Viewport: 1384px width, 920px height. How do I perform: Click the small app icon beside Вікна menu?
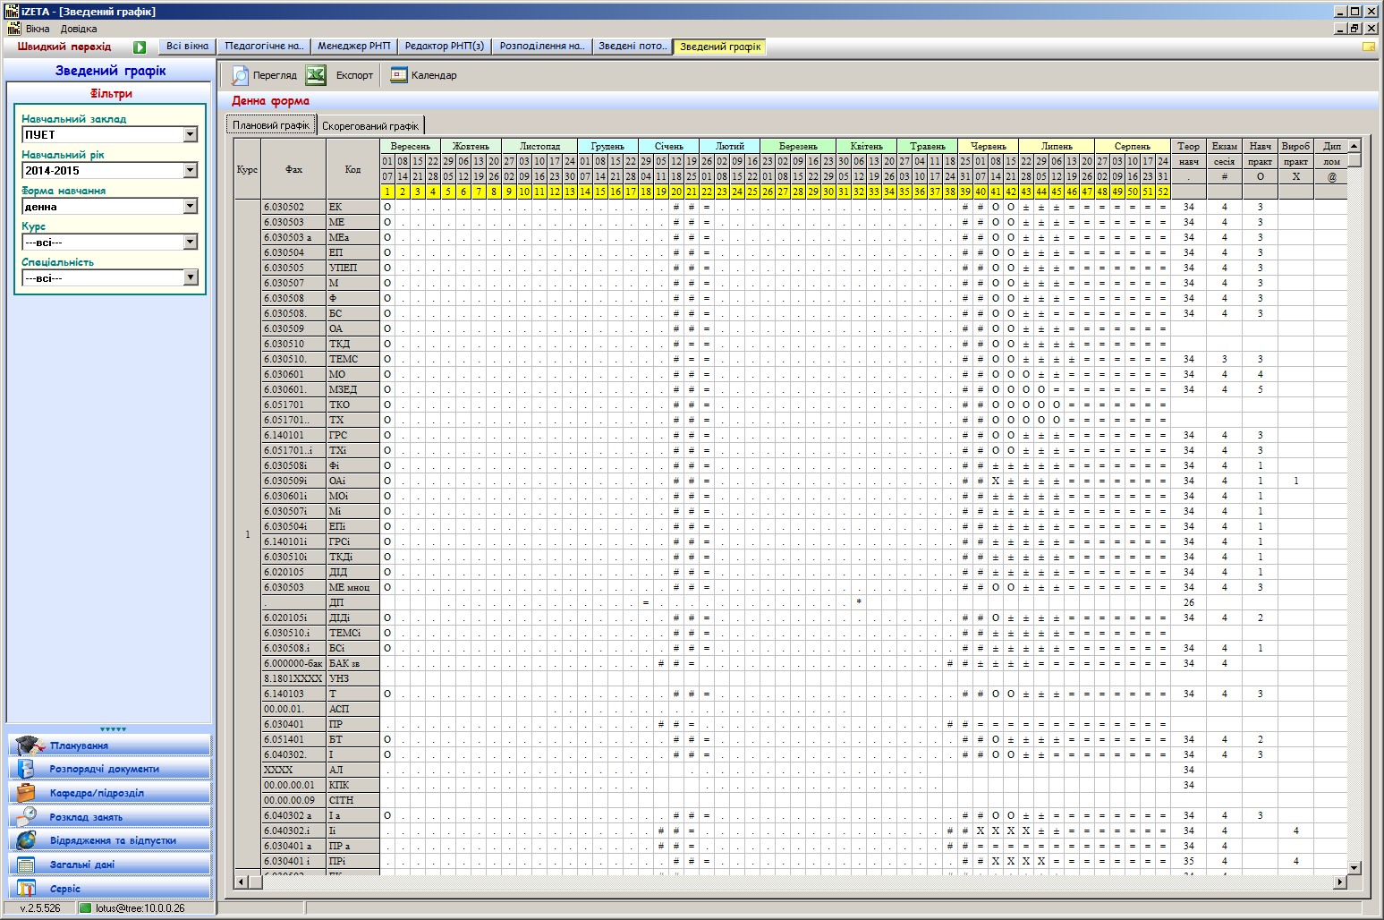[x=13, y=29]
